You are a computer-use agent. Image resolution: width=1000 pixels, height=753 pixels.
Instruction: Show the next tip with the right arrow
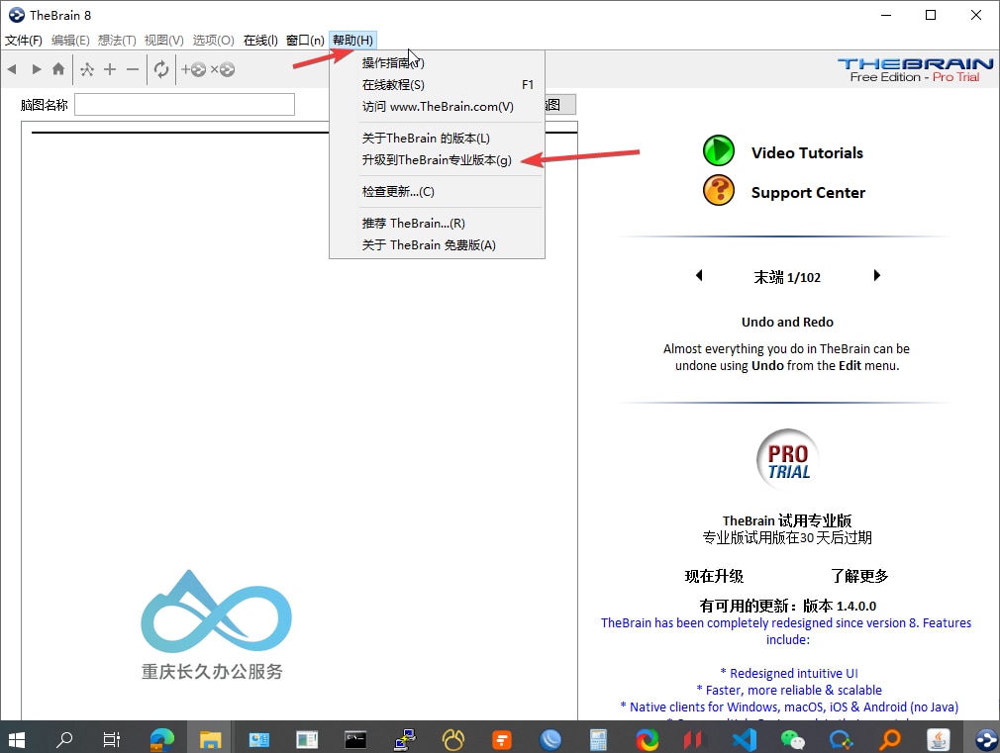877,275
